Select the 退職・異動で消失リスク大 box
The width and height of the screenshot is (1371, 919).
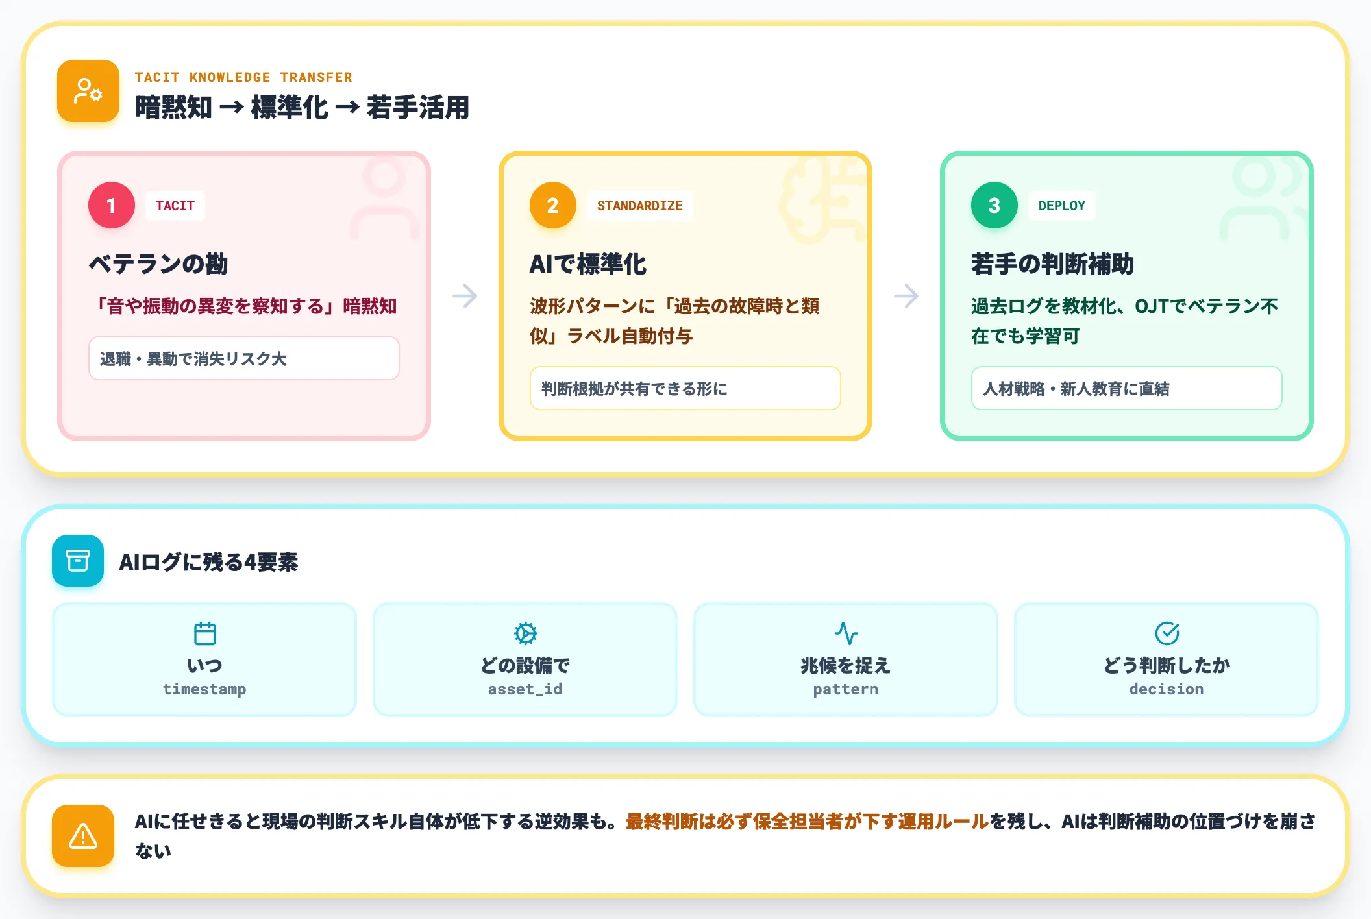(244, 358)
